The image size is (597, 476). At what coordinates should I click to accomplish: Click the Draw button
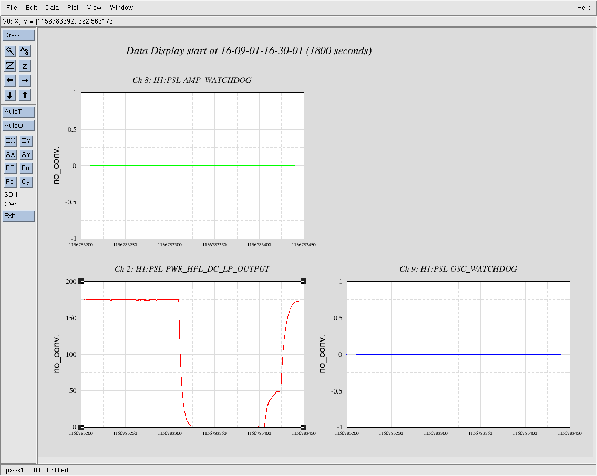pos(19,35)
